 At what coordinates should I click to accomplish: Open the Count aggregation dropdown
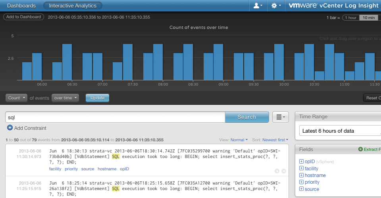[x=16, y=98]
